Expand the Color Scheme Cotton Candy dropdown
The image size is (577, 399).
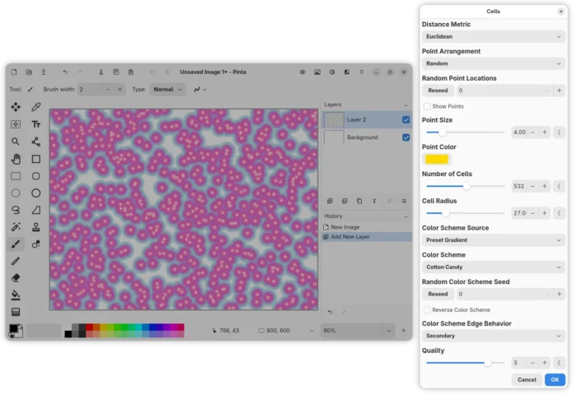pos(492,267)
